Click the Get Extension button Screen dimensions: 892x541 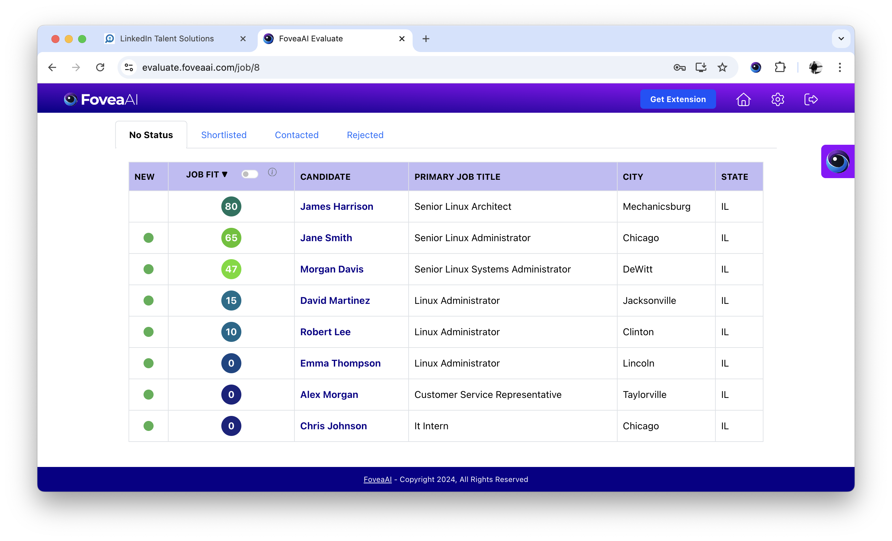(x=678, y=99)
